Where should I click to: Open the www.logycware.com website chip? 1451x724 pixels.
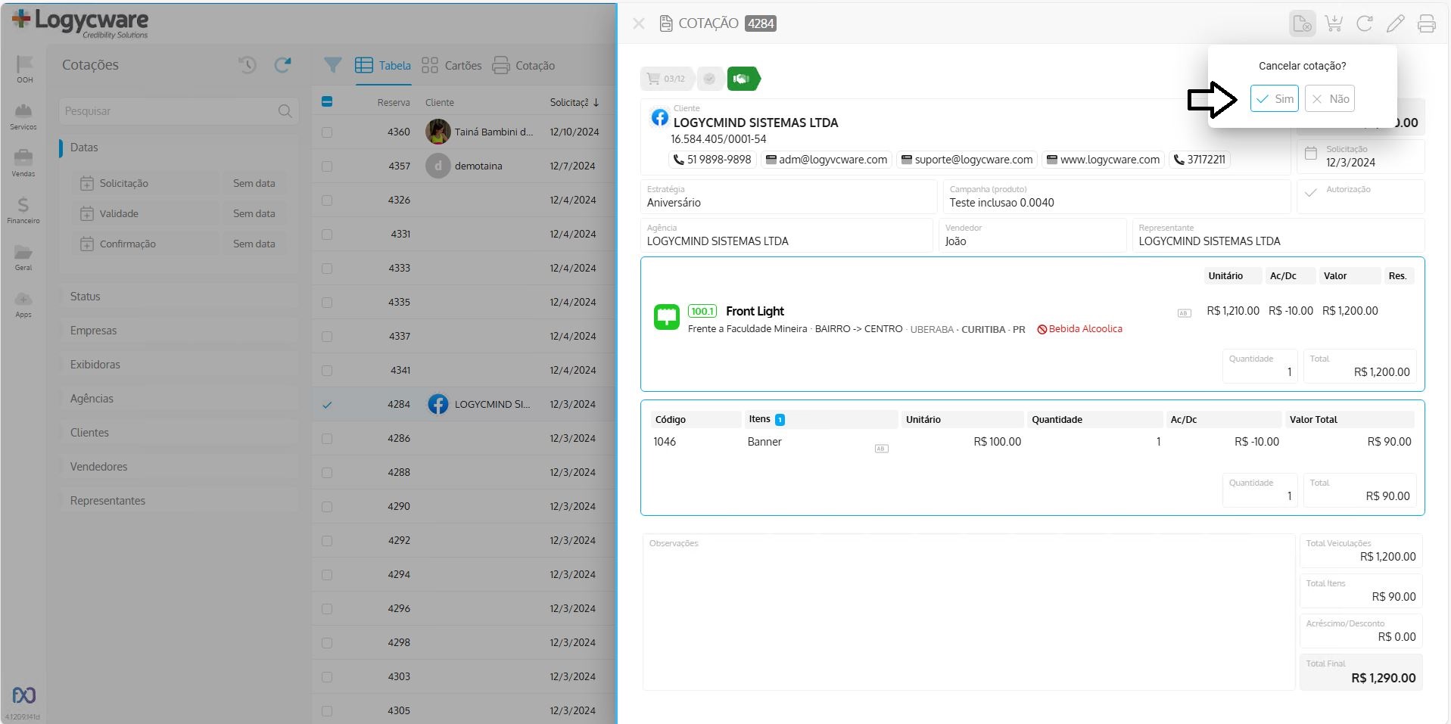coord(1103,160)
